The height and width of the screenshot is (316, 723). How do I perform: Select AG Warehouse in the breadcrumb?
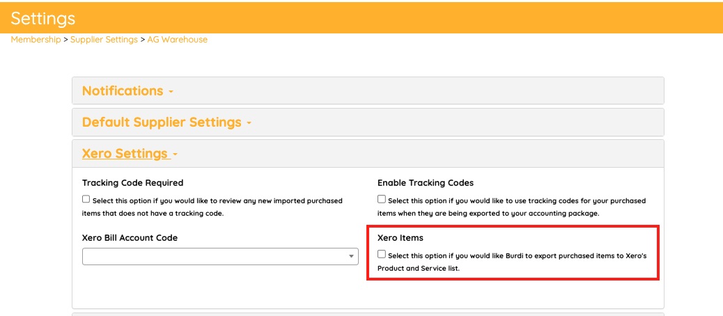(x=177, y=40)
